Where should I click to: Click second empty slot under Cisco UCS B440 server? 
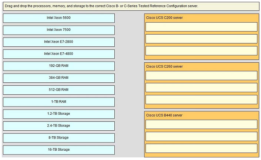201,137
